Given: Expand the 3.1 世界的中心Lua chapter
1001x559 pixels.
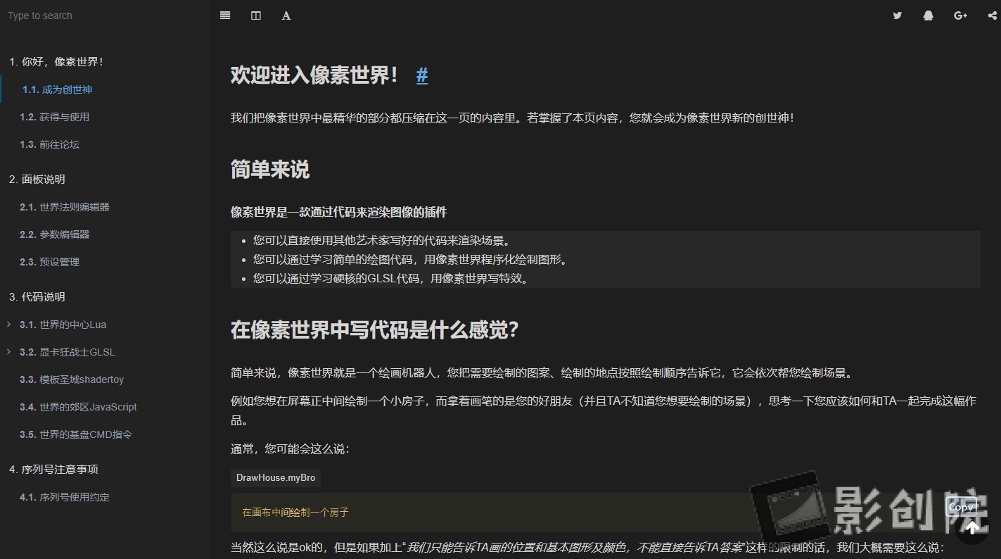Looking at the screenshot, I should 8,325.
